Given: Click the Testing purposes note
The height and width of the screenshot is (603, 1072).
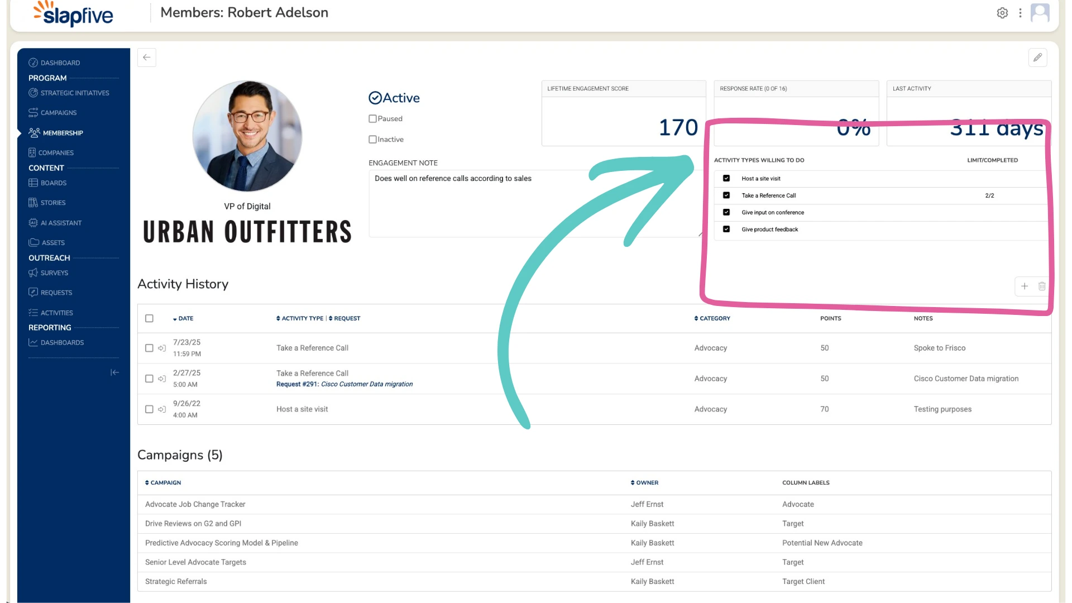Looking at the screenshot, I should click(942, 409).
